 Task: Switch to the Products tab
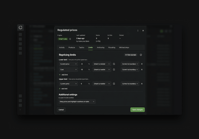[72, 47]
